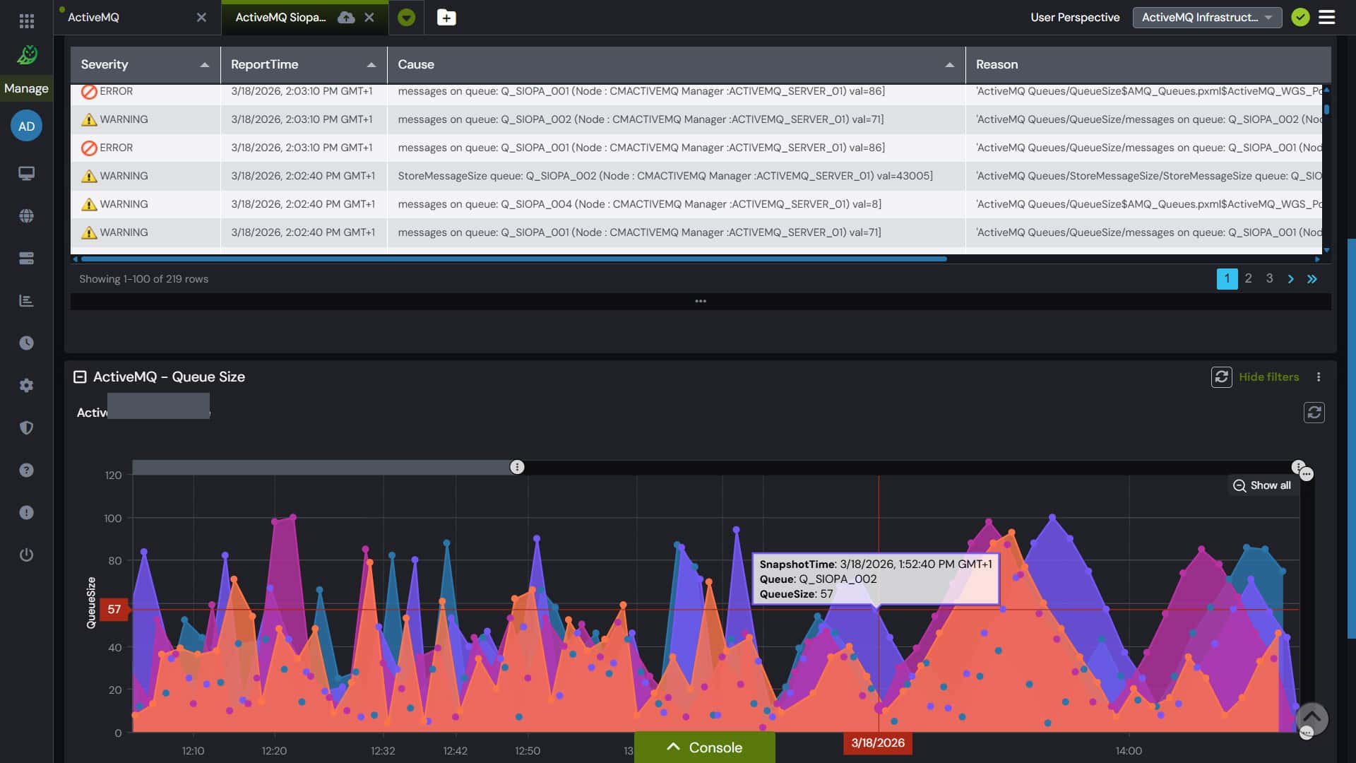Click the AD user avatar icon
This screenshot has height=763, width=1356.
pos(27,126)
